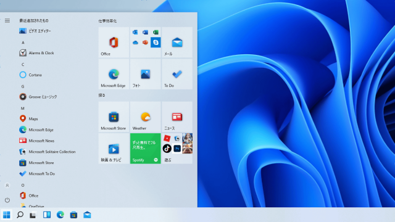Select the 仕事効率化 group heading
The image size is (395, 222).
point(107,21)
